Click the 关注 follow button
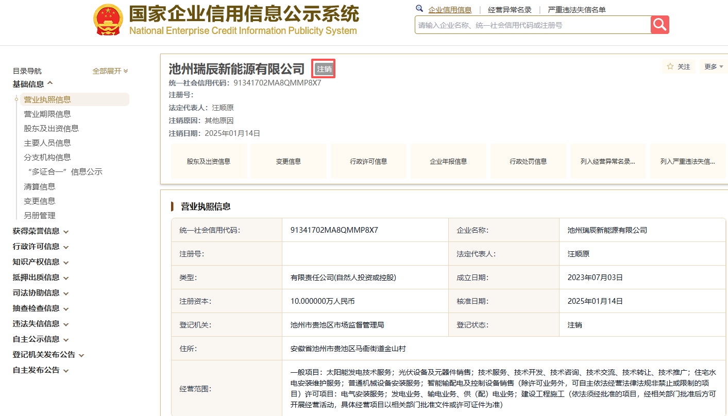The width and height of the screenshot is (728, 416). pos(679,66)
